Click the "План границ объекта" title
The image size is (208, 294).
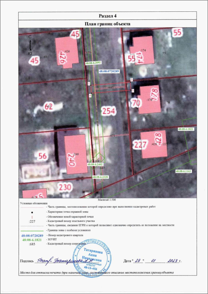(107, 24)
